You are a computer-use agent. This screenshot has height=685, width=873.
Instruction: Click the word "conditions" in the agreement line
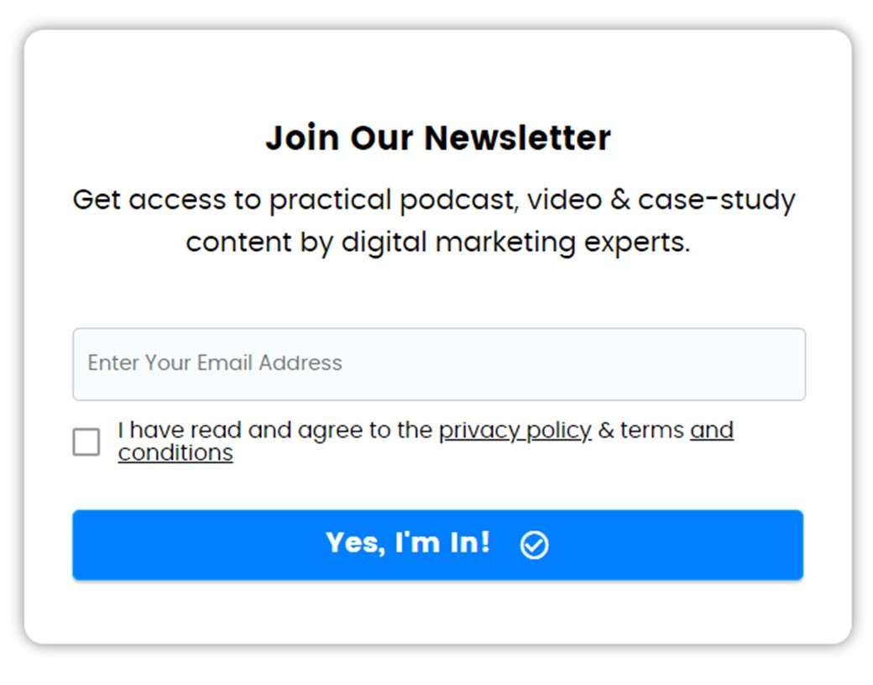(175, 453)
